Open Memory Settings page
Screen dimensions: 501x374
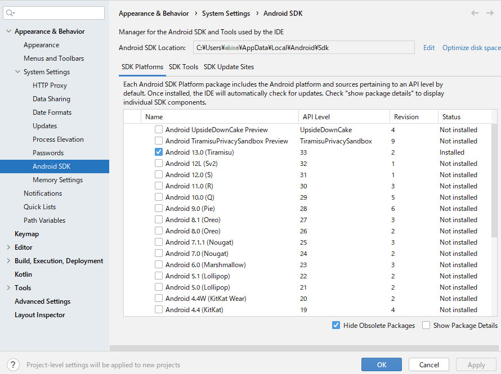(57, 179)
